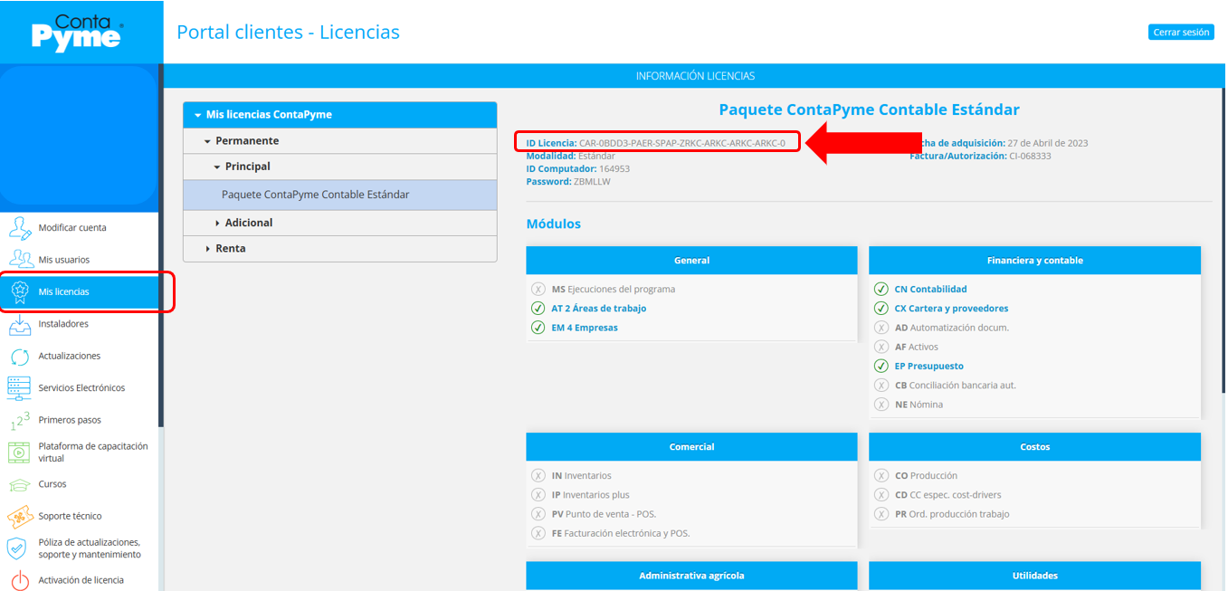Click the Comercial section header
This screenshot has width=1228, height=591.
point(692,447)
